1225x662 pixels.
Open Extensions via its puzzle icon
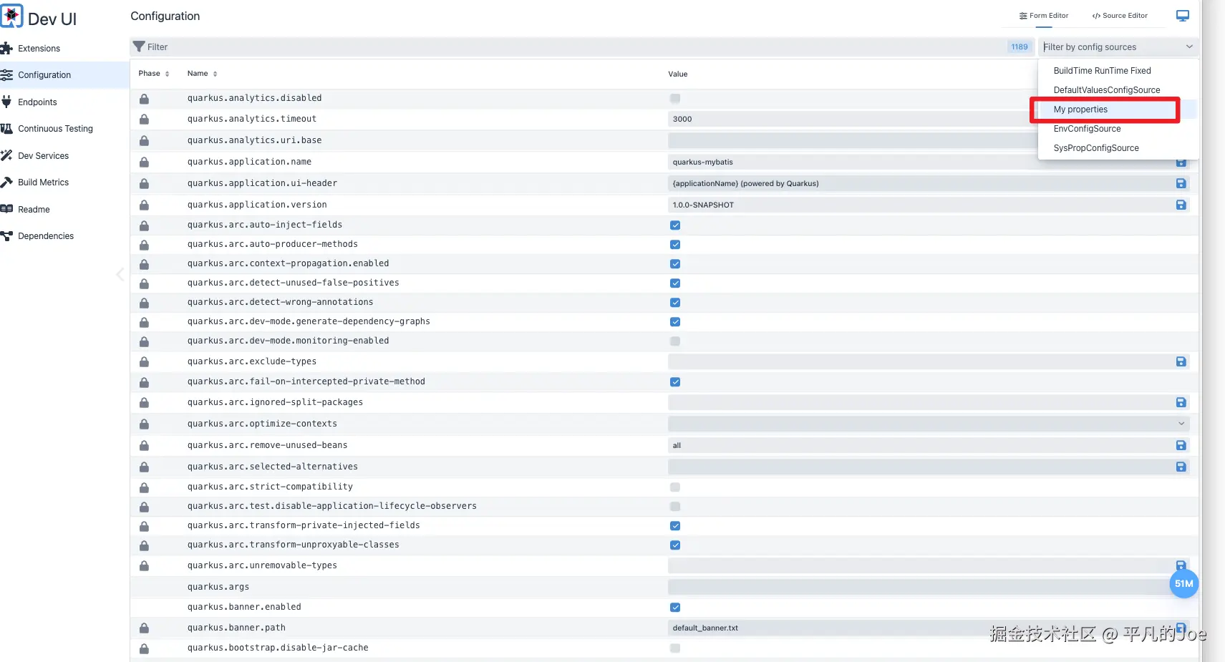[7, 49]
